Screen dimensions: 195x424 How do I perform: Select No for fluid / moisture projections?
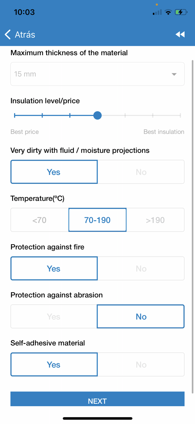(141, 172)
